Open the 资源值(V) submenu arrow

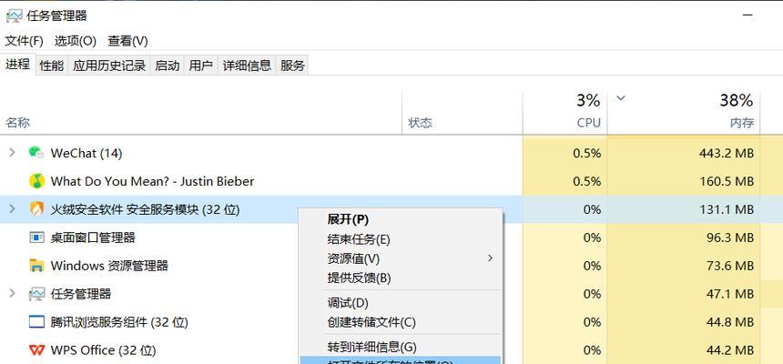[490, 258]
